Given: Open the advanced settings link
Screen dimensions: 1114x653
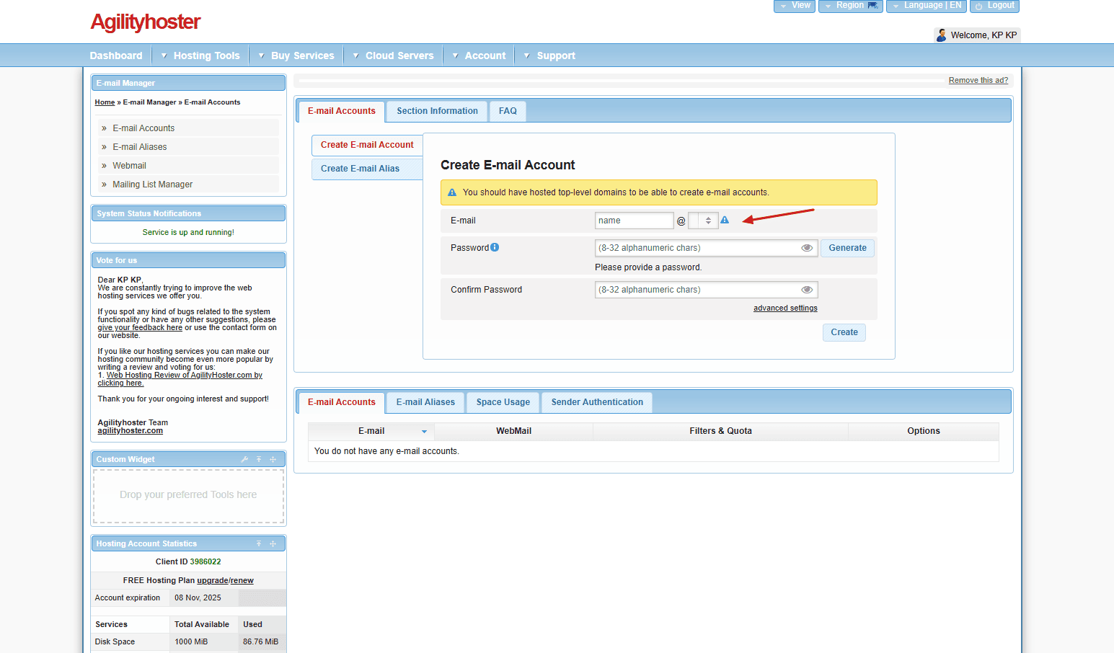Looking at the screenshot, I should pos(785,308).
